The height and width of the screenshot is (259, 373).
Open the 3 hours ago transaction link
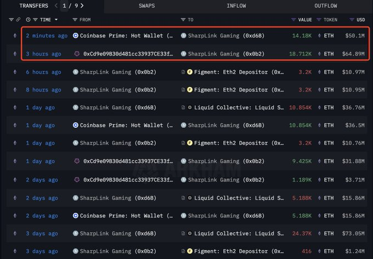[x=43, y=54]
